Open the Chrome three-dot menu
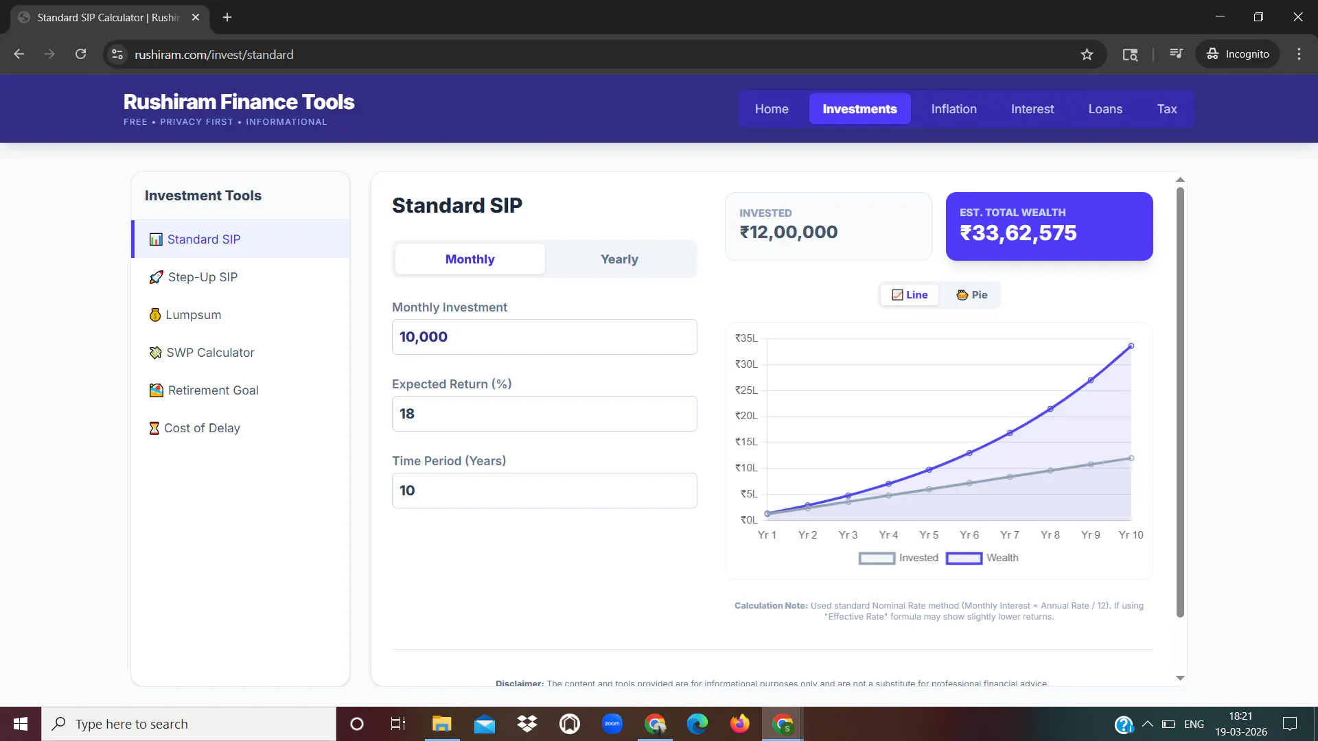This screenshot has height=741, width=1318. [x=1299, y=54]
